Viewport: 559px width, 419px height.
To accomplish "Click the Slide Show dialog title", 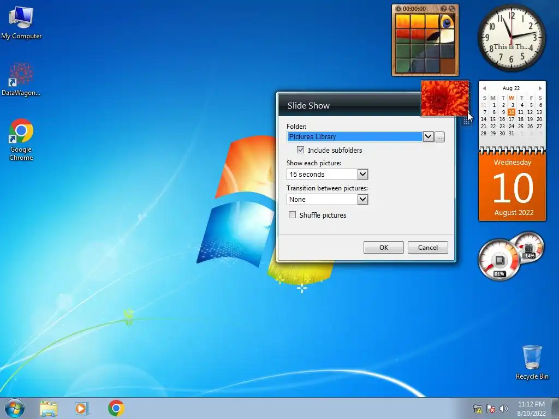I will [308, 105].
